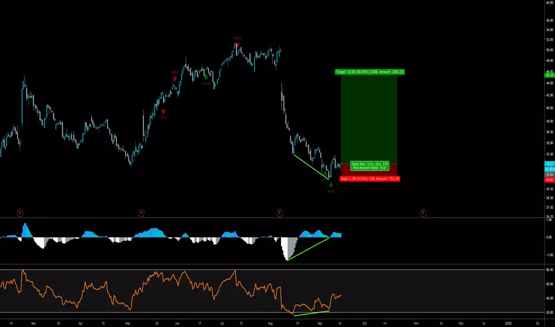This screenshot has height=327, width=555.
Task: Click the 60.00 price axis label
Action: 549,2
